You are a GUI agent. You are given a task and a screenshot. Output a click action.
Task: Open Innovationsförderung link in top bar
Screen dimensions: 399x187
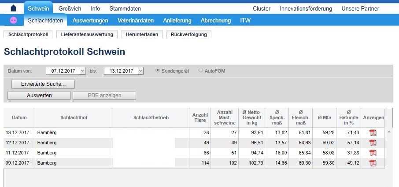coord(306,8)
